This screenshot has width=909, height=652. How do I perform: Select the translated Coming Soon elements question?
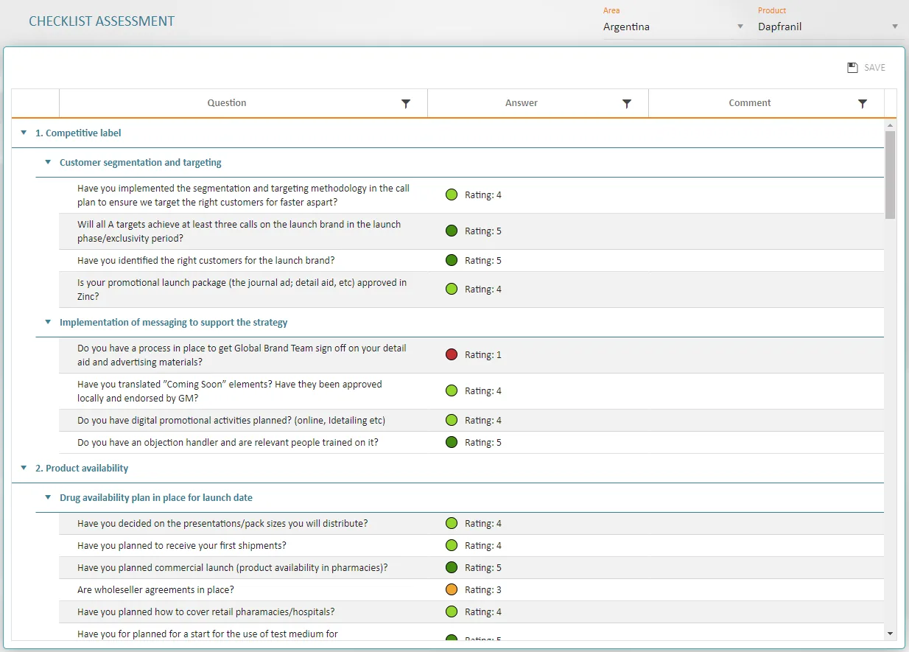[230, 391]
